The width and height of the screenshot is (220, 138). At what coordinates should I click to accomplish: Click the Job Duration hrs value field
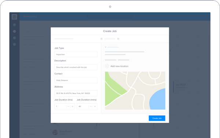(60, 106)
